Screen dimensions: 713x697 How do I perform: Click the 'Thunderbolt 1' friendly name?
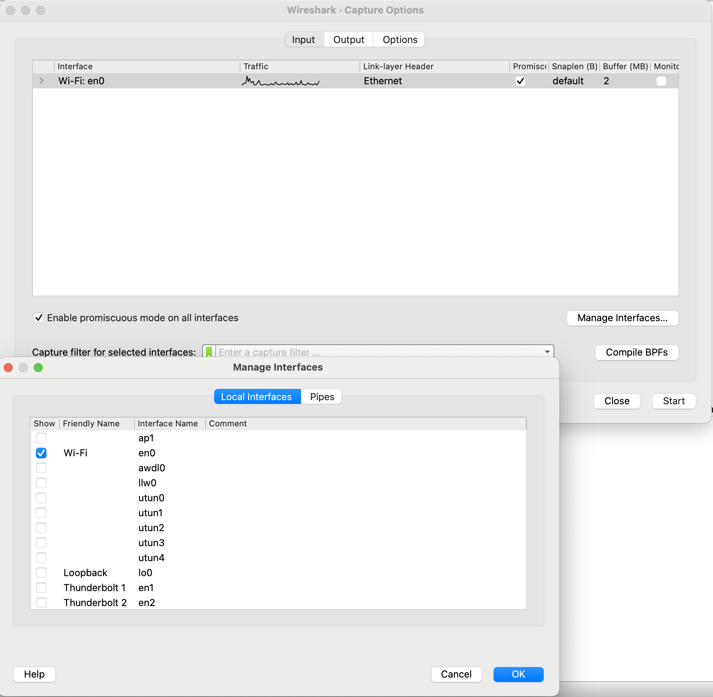coord(95,588)
